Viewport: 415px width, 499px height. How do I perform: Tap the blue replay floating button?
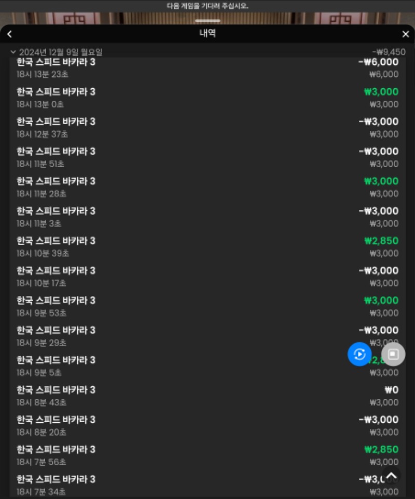(x=359, y=354)
